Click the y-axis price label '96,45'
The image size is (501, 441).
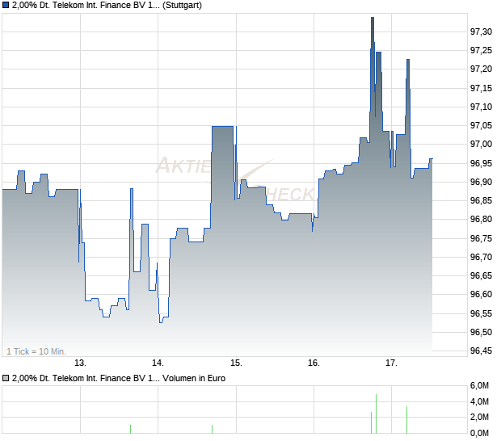pyautogui.click(x=481, y=351)
